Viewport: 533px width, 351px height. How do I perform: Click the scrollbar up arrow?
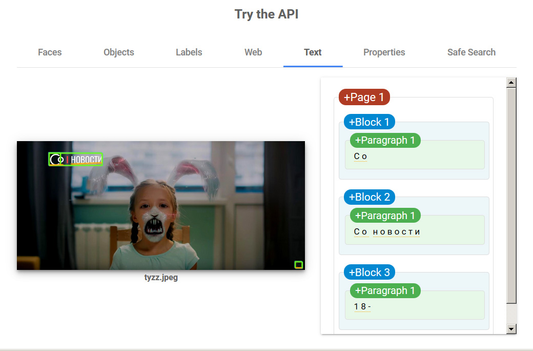point(511,83)
